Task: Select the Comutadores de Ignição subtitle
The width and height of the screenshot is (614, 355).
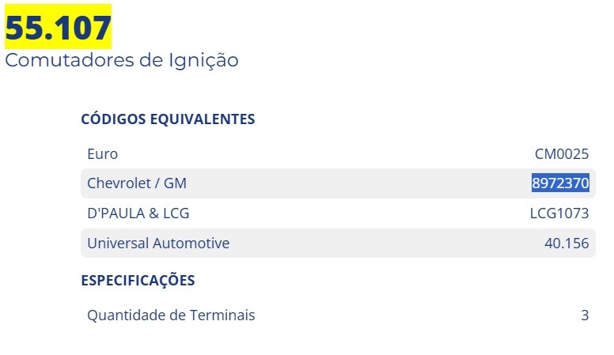Action: (x=121, y=61)
